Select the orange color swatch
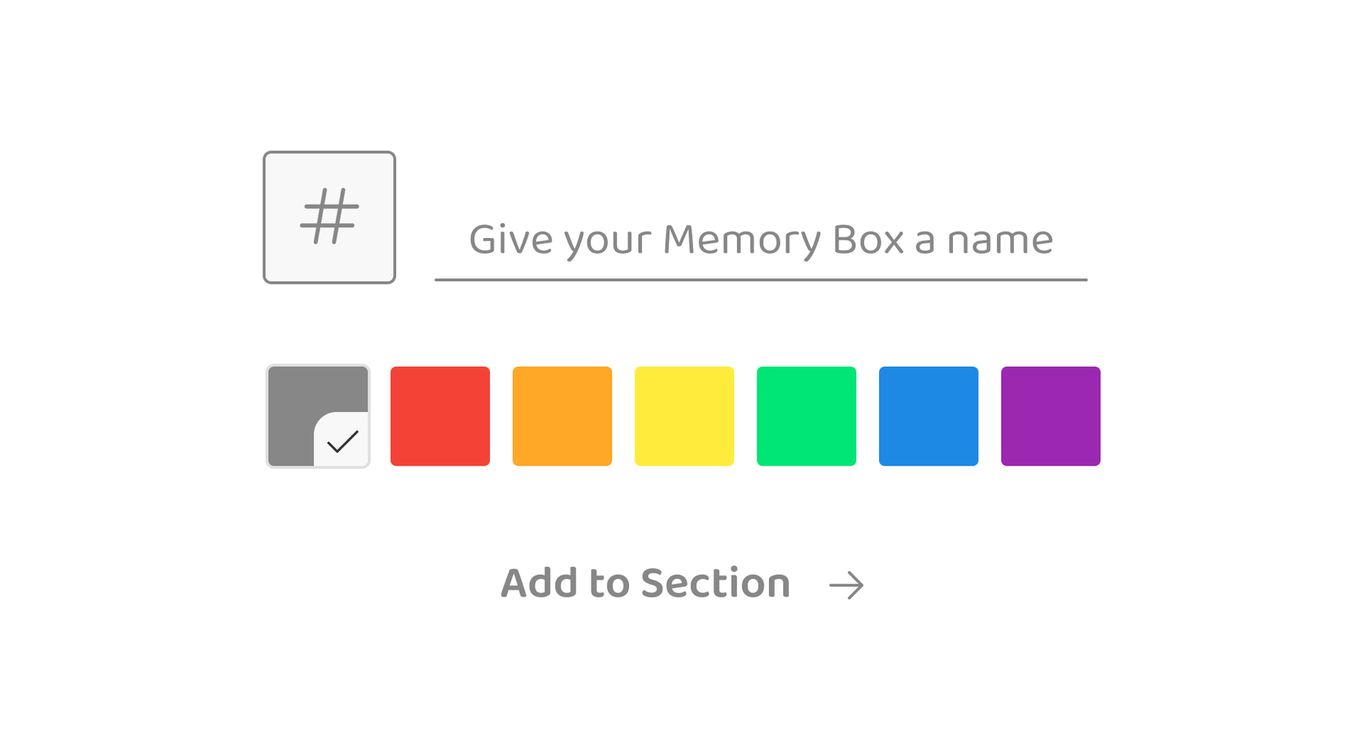This screenshot has width=1369, height=753. [562, 415]
